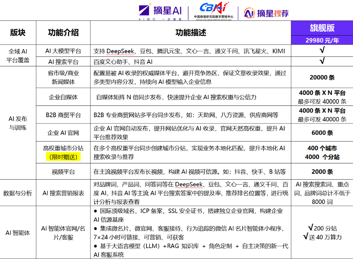The height and width of the screenshot is (259, 353).
Task: Click the 2000条 value cell
Action: (322, 172)
